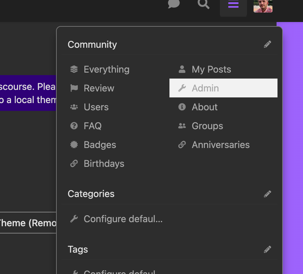Open the user avatar profile menu
Image resolution: width=303 pixels, height=274 pixels.
coord(263,6)
